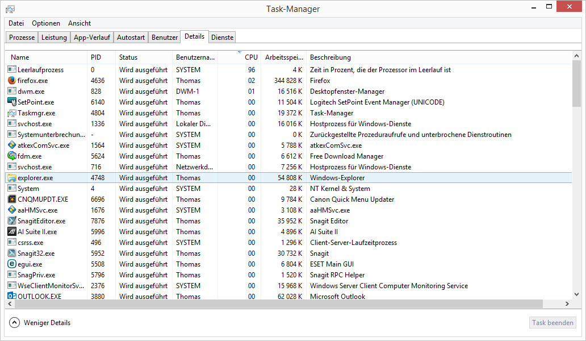The height and width of the screenshot is (341, 586).
Task: Click the memory value 344 828 K
Action: point(288,80)
